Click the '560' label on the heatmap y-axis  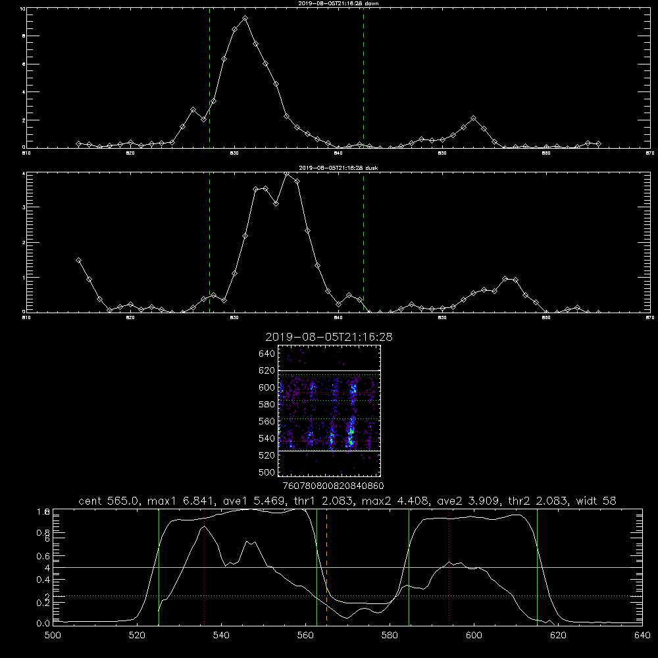pyautogui.click(x=267, y=421)
